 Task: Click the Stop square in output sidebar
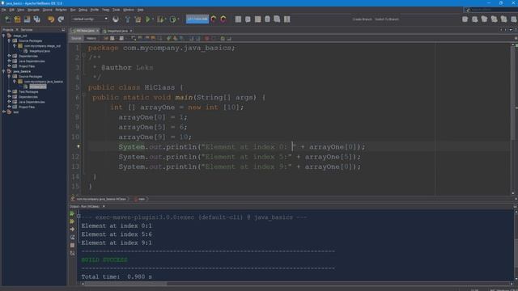coord(72,245)
